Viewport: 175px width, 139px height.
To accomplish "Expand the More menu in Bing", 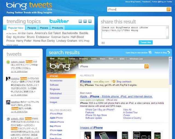I will [111, 59].
